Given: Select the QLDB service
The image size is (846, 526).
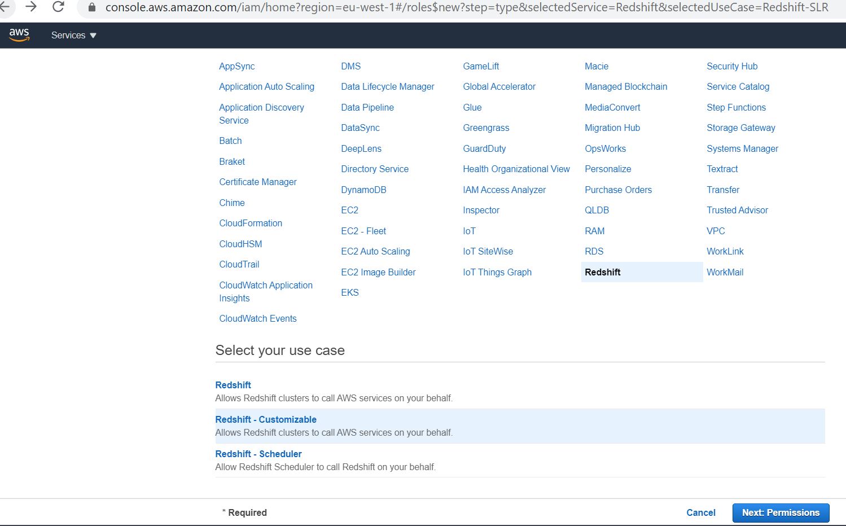Looking at the screenshot, I should coord(597,210).
